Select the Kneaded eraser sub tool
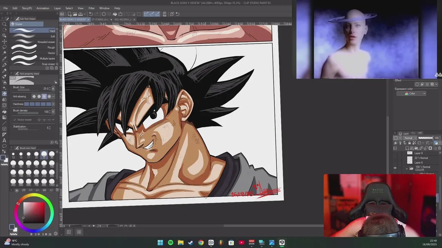 [33, 42]
